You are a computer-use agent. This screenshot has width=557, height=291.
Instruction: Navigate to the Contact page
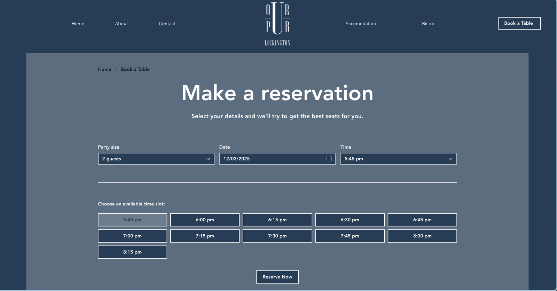tap(167, 24)
